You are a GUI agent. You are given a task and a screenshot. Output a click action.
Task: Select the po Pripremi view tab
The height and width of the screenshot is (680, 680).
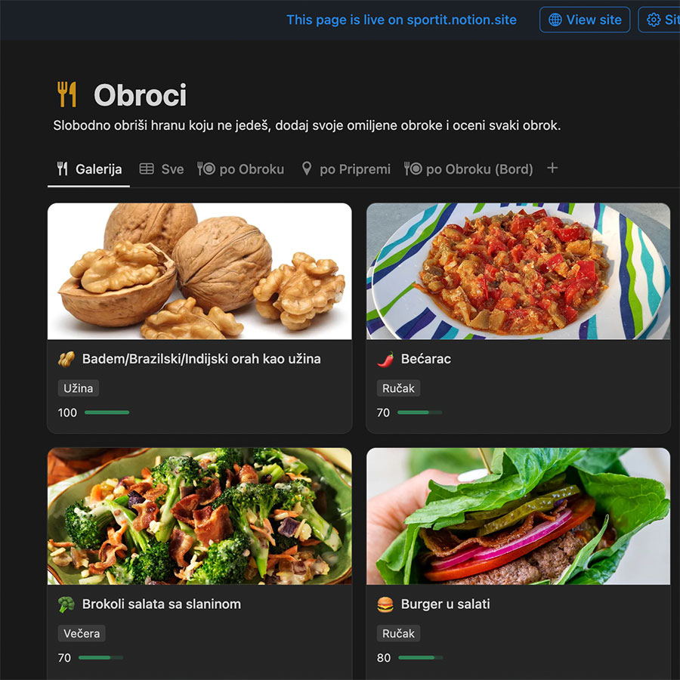click(x=346, y=169)
